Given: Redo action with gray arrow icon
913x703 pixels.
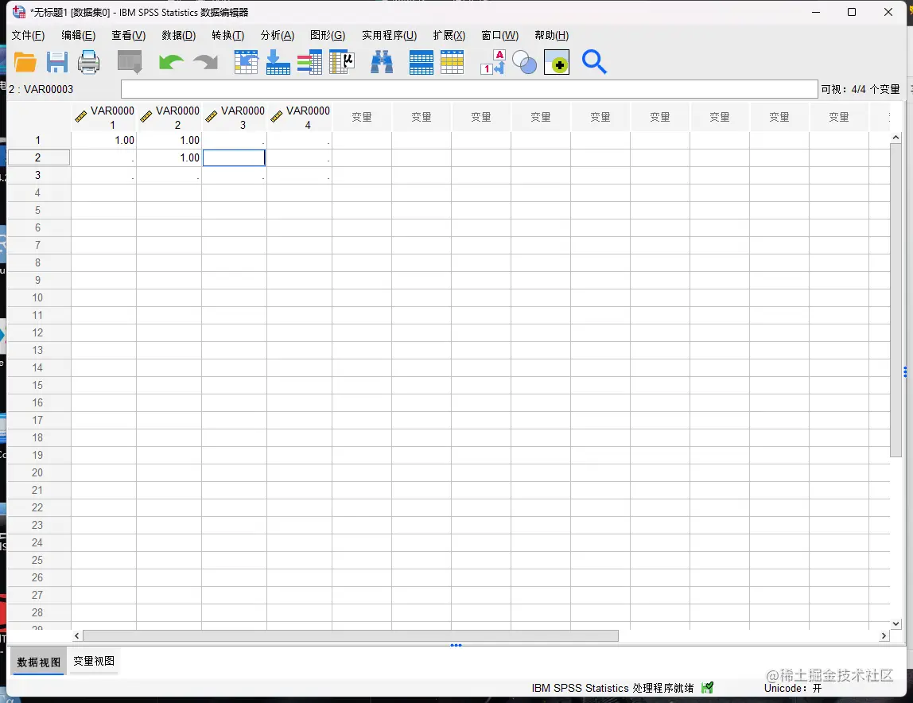Looking at the screenshot, I should pyautogui.click(x=205, y=62).
